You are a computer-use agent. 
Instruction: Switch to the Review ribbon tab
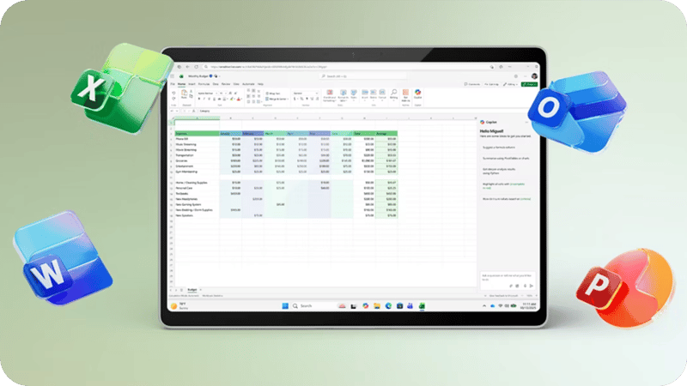coord(226,84)
